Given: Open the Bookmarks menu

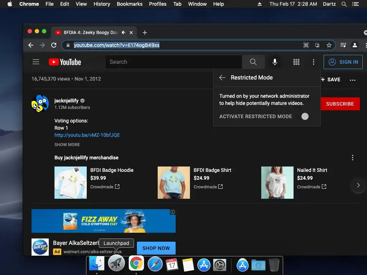Looking at the screenshot, I should pyautogui.click(x=130, y=4).
